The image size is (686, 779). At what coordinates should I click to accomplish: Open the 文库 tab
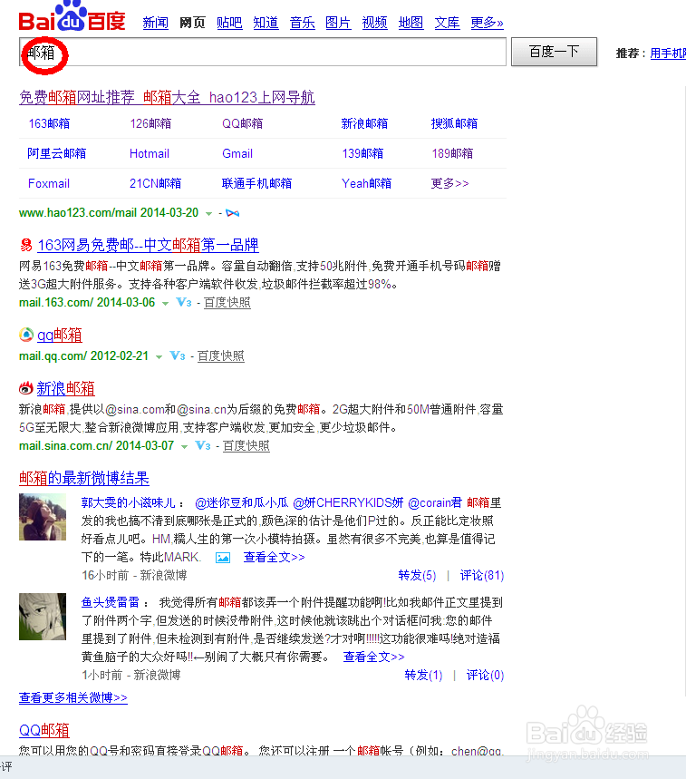tap(448, 23)
